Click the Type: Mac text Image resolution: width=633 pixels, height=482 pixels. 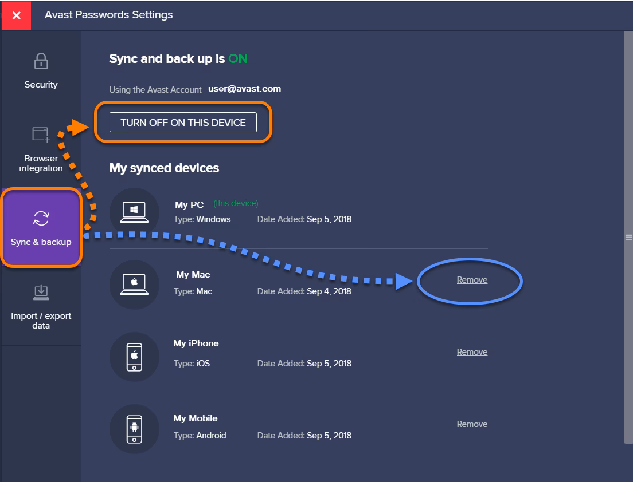193,291
